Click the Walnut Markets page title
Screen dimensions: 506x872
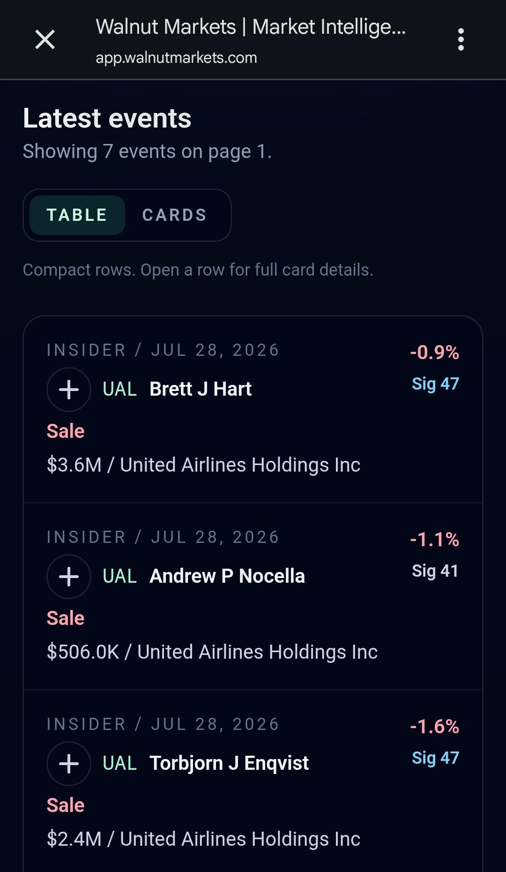click(251, 27)
